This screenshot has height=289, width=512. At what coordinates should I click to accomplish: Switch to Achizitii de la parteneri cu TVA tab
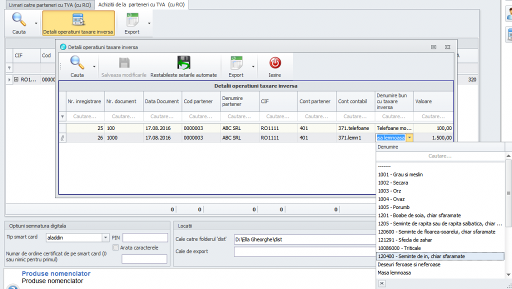[x=141, y=4]
